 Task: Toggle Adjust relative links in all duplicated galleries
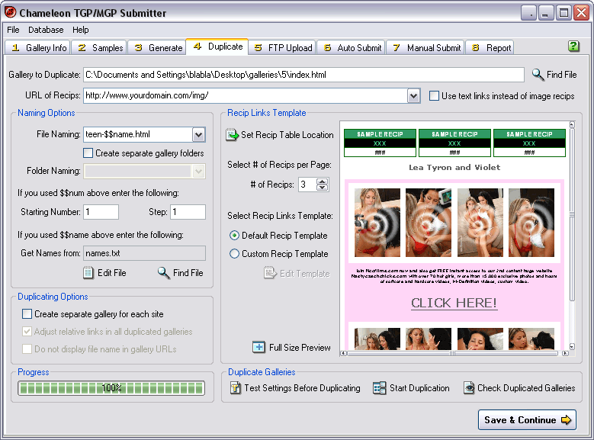click(x=27, y=332)
